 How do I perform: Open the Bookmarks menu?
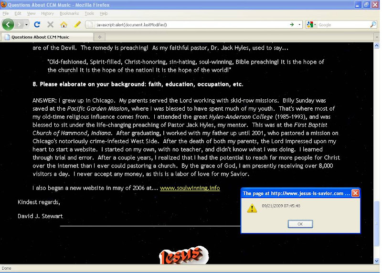click(69, 13)
